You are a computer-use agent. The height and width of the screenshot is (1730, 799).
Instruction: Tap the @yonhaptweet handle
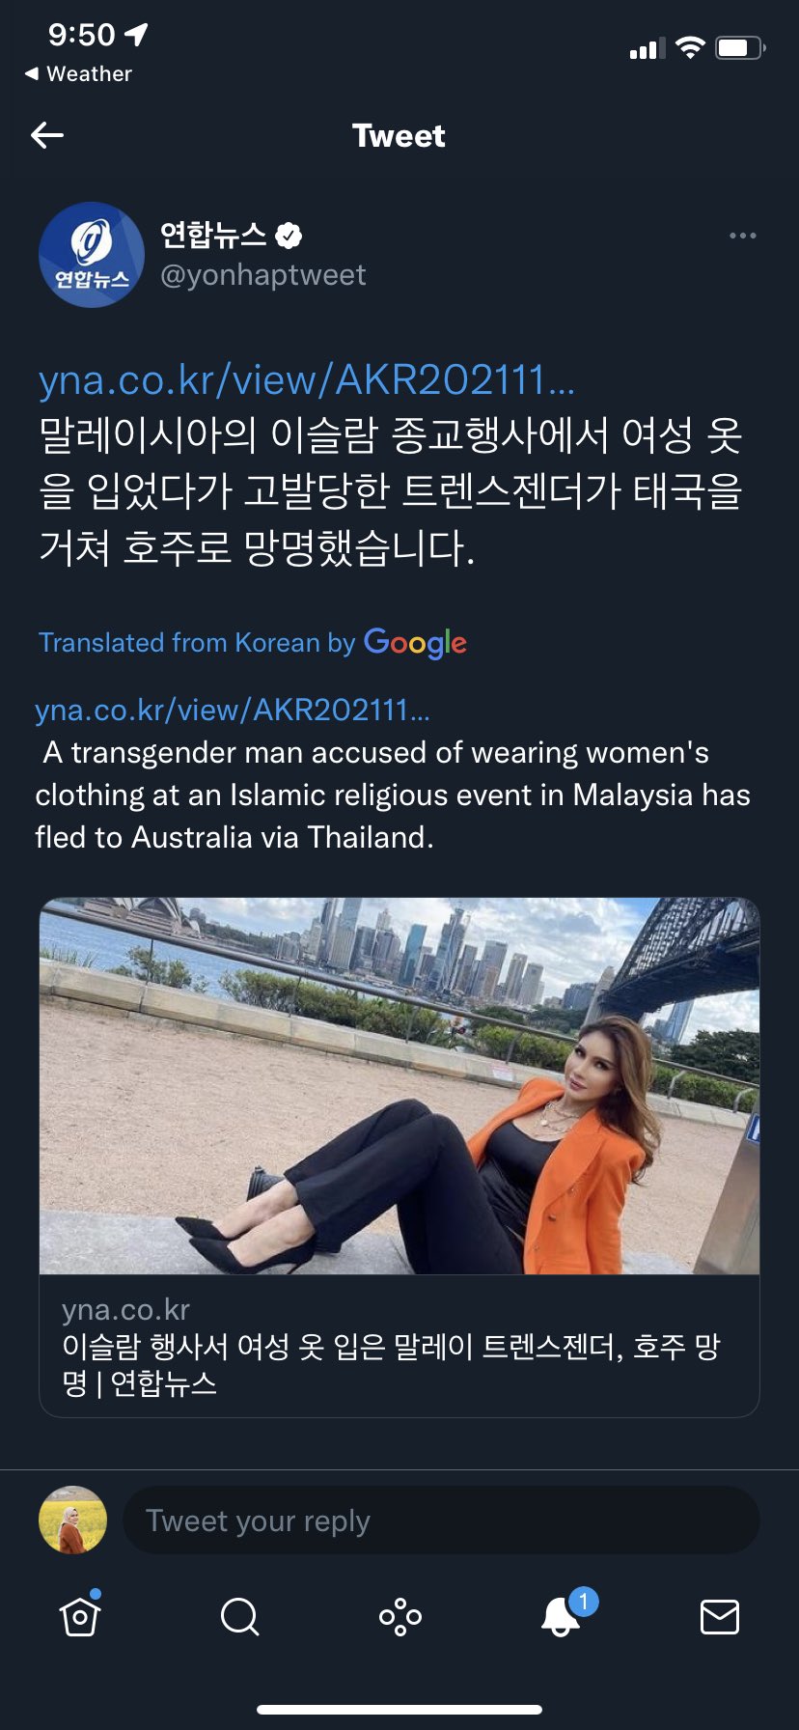pyautogui.click(x=262, y=275)
